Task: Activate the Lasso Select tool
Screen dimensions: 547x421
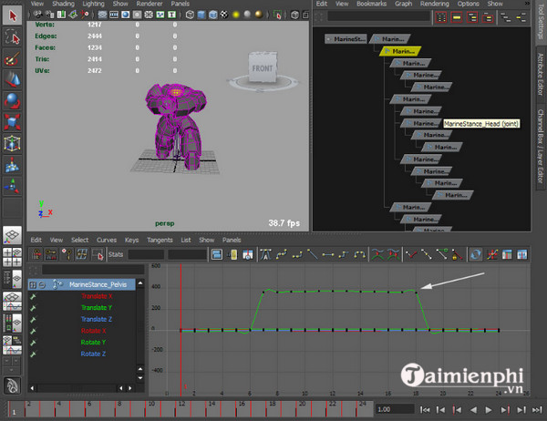Action: [x=12, y=37]
